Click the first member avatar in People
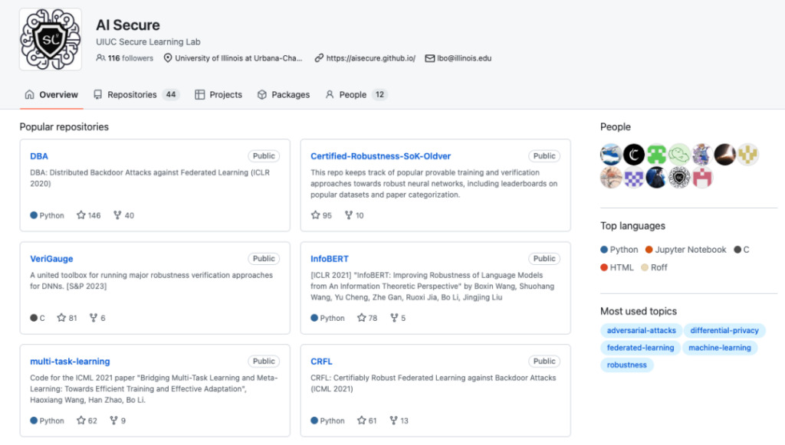Image resolution: width=785 pixels, height=445 pixels. tap(611, 155)
